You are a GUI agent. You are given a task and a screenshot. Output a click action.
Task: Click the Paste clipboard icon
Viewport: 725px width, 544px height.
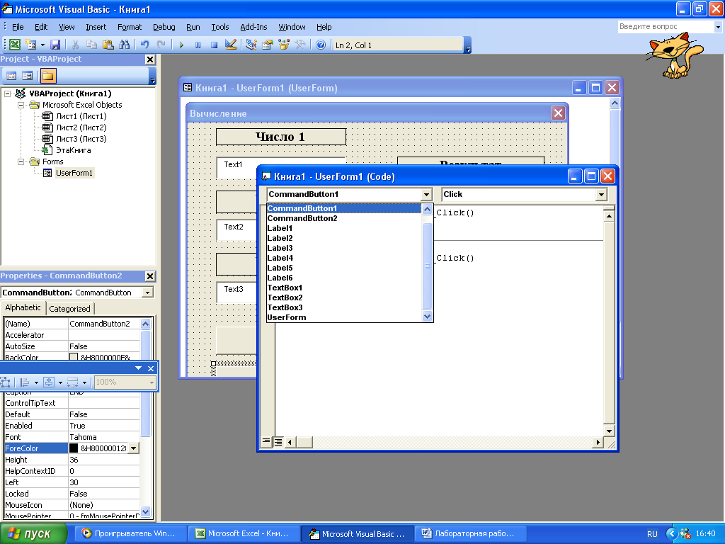point(108,45)
